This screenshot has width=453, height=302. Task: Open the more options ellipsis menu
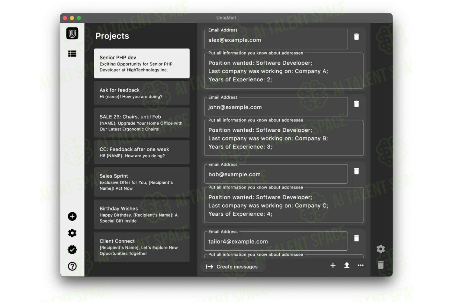(361, 265)
